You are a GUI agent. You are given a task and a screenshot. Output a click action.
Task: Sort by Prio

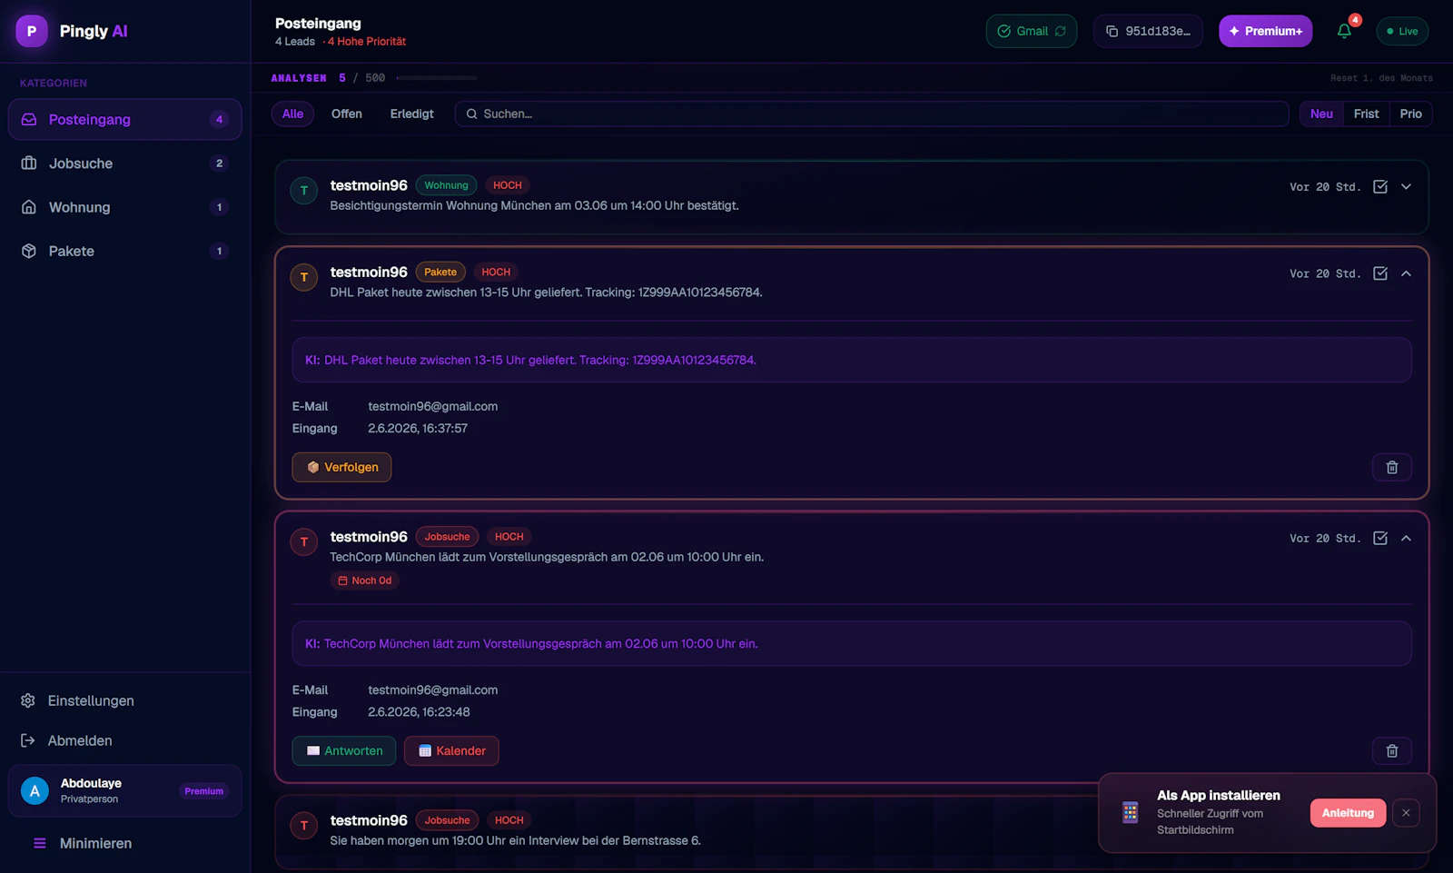[x=1410, y=114]
